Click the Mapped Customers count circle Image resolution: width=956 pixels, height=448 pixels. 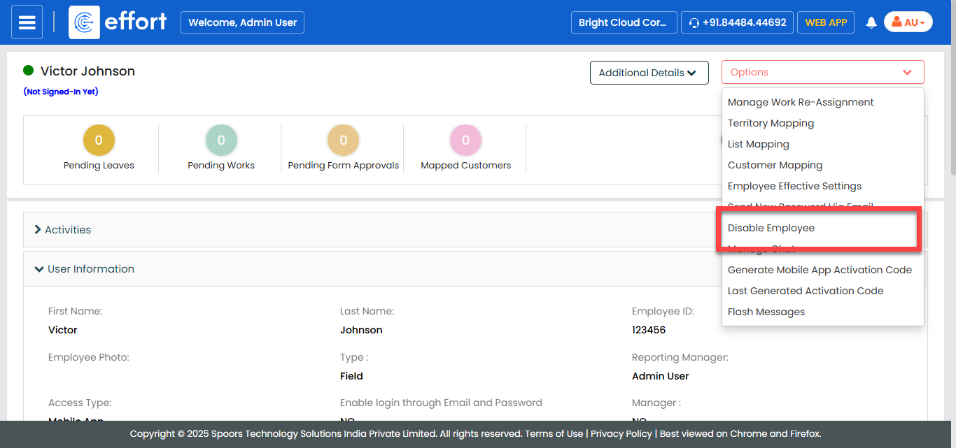(465, 140)
